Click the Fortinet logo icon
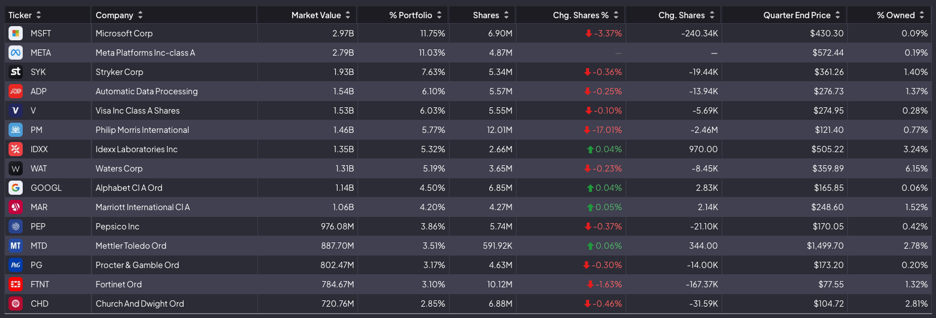Image resolution: width=936 pixels, height=318 pixels. point(16,284)
